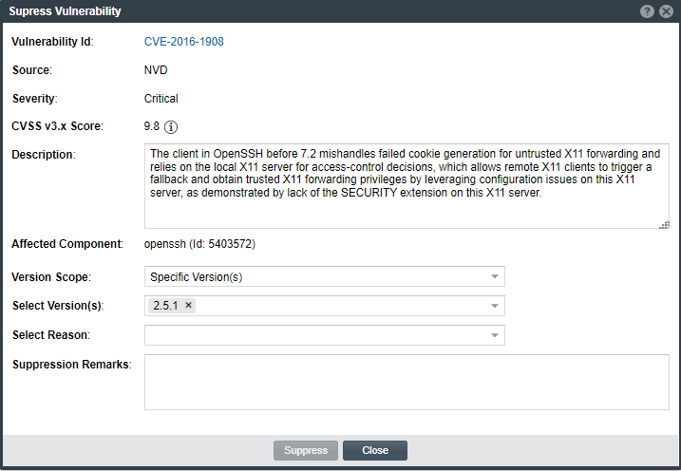This screenshot has height=471, width=681.
Task: Open the Specific Version(s) scope combo box
Action: point(313,276)
